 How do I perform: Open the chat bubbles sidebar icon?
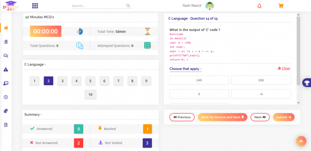coord(6,56)
